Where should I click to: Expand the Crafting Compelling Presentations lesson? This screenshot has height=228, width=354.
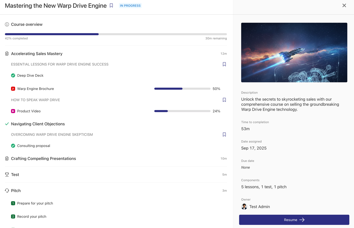pos(43,159)
